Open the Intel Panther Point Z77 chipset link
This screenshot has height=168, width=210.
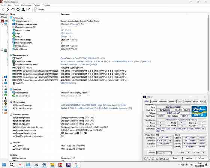pyautogui.click(x=79, y=64)
